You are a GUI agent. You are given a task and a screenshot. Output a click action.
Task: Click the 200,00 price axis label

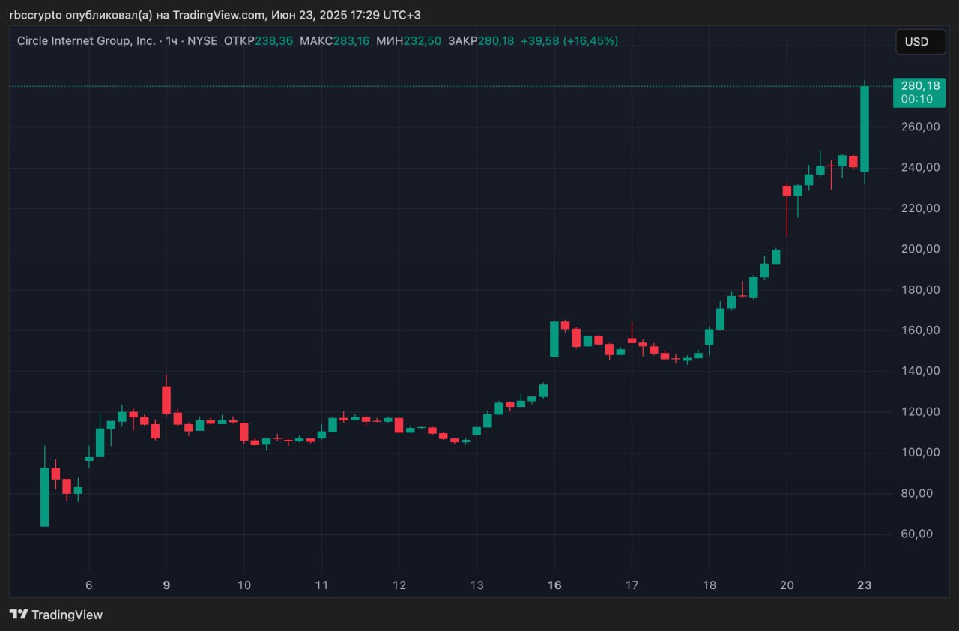pyautogui.click(x=920, y=249)
